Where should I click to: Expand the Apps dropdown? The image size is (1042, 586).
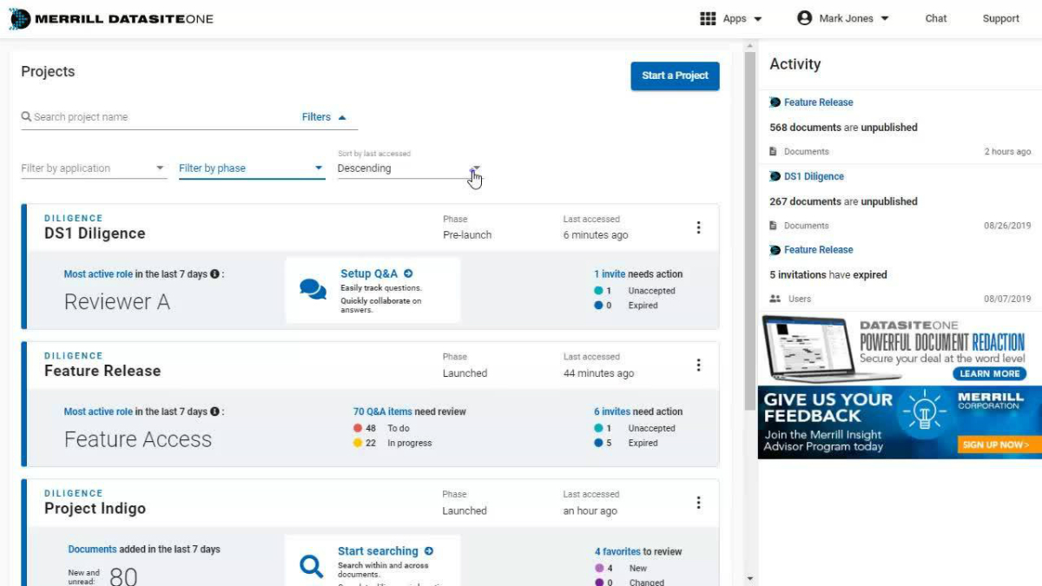click(x=758, y=19)
